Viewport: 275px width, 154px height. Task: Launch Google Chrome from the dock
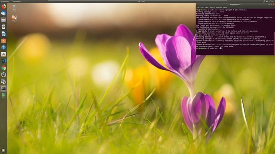[x=3, y=68]
